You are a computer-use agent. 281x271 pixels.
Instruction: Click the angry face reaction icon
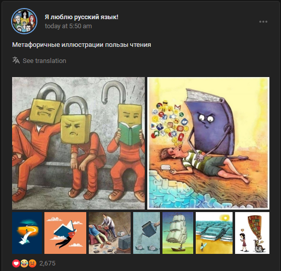pyautogui.click(x=32, y=263)
